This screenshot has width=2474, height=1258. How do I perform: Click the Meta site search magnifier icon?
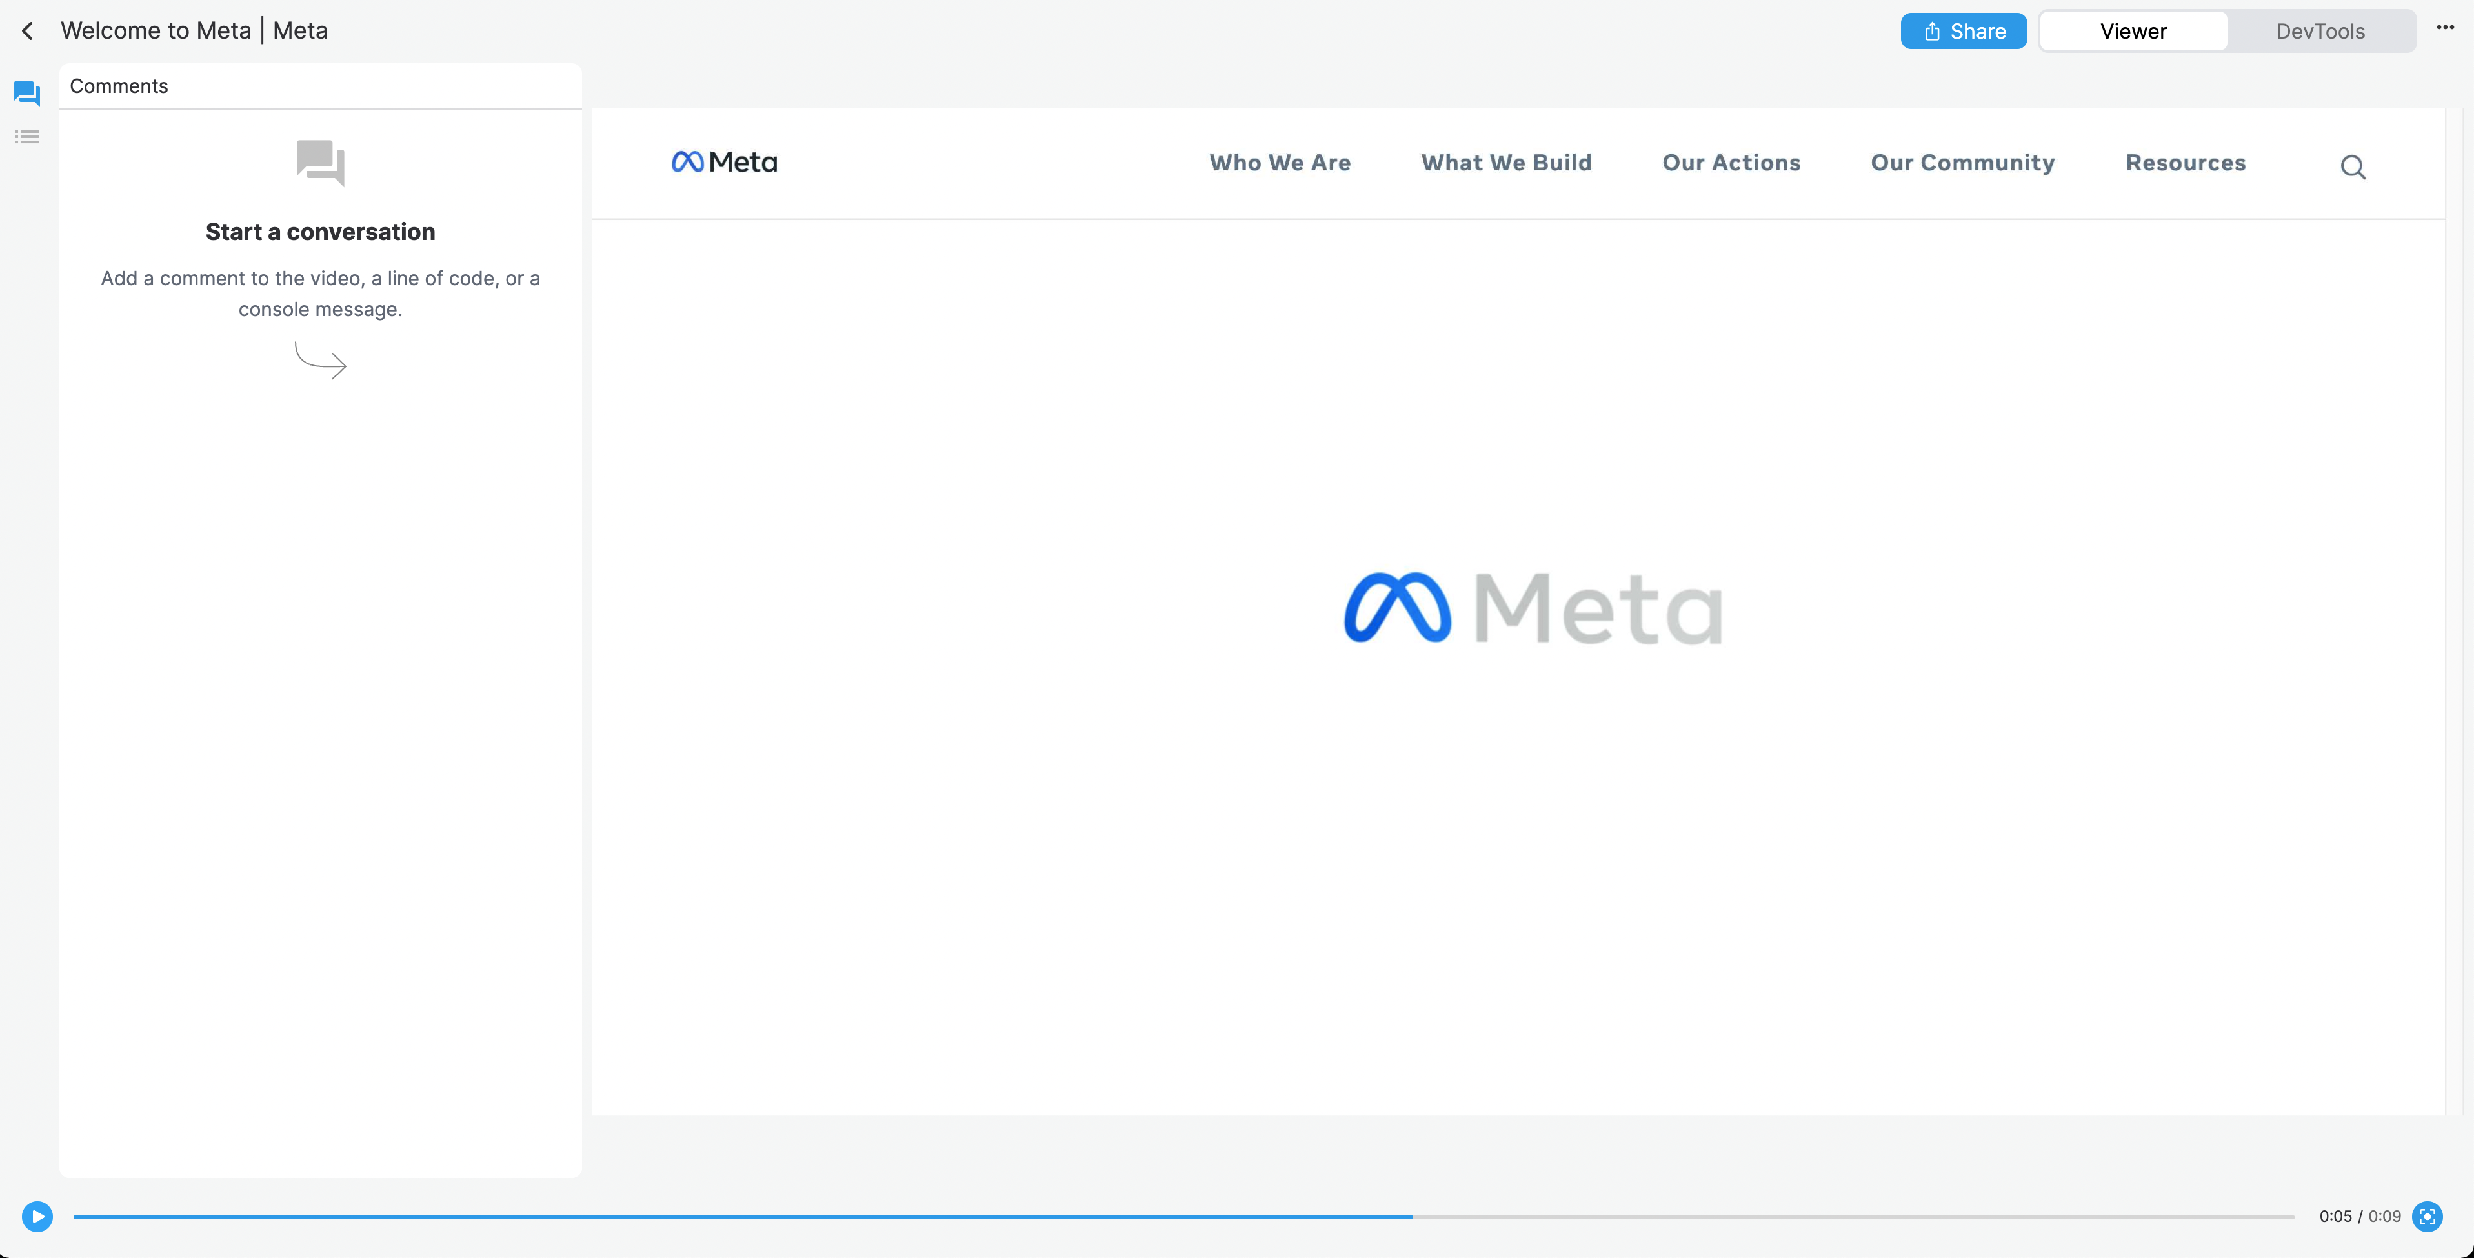(2352, 167)
